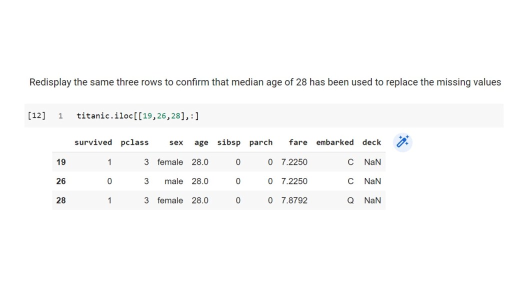Select the 'pclass' column header
This screenshot has width=512, height=288.
(134, 142)
